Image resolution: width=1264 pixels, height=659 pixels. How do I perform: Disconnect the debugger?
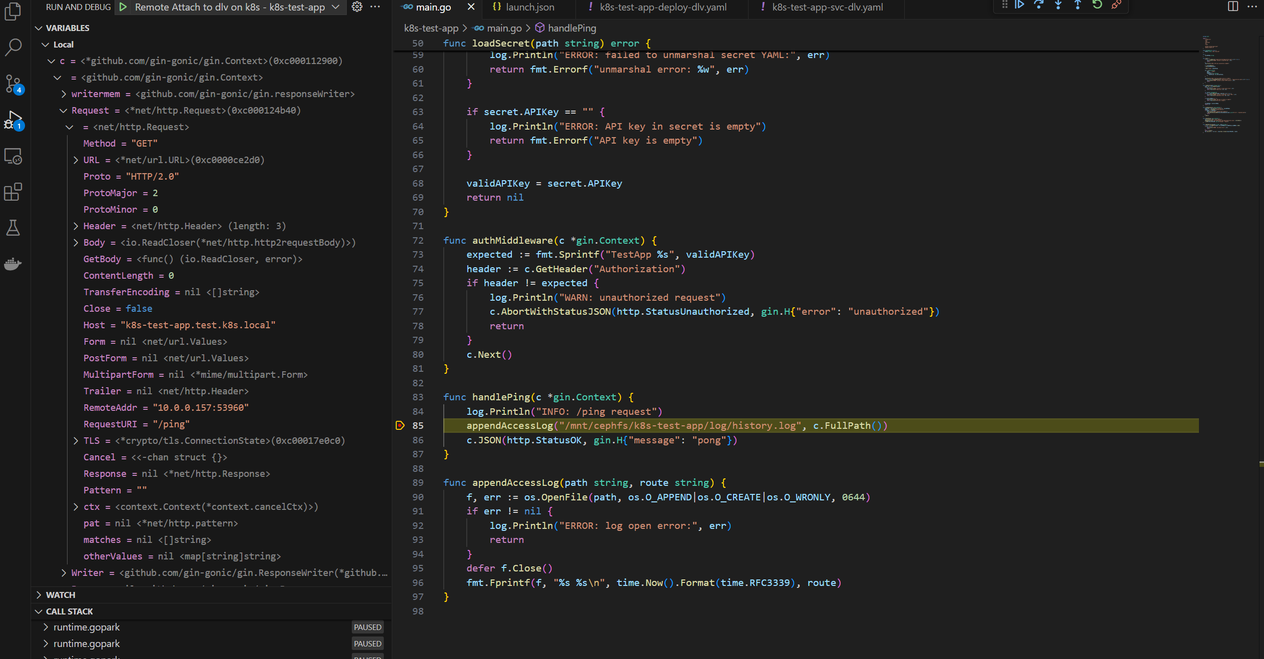point(1116,5)
